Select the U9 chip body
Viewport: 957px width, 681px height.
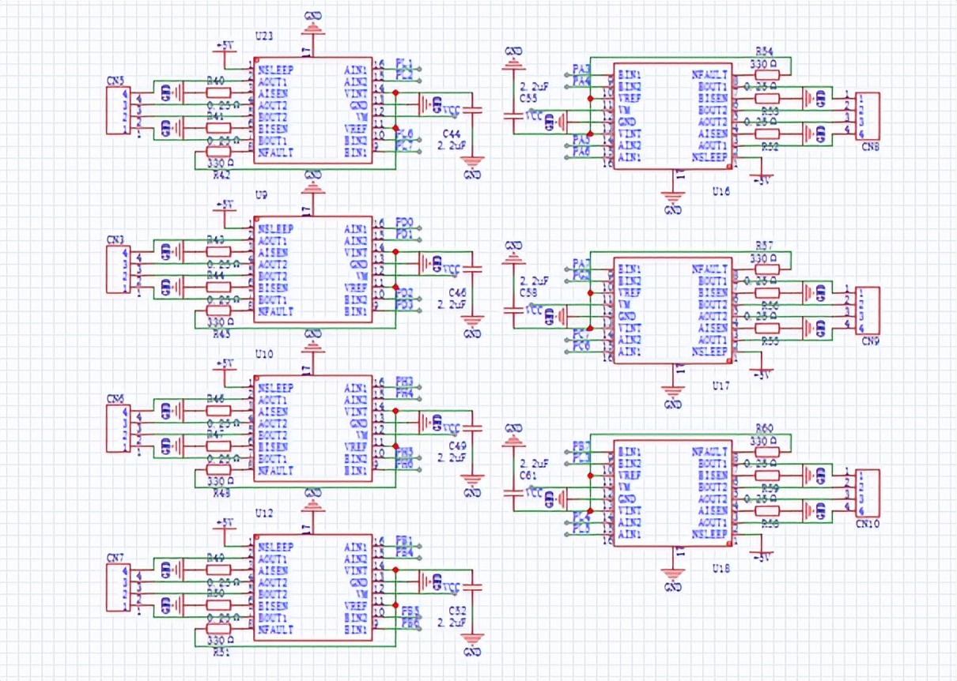(x=312, y=269)
